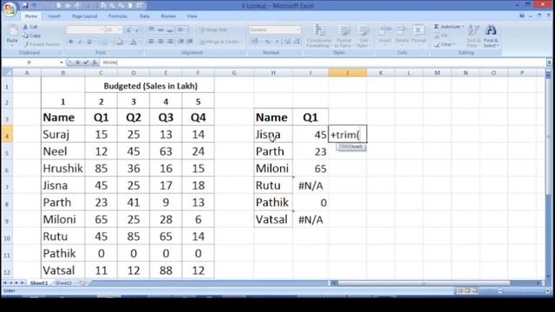The width and height of the screenshot is (555, 312).
Task: Expand the AutoSum dropdown arrow
Action: (x=462, y=27)
